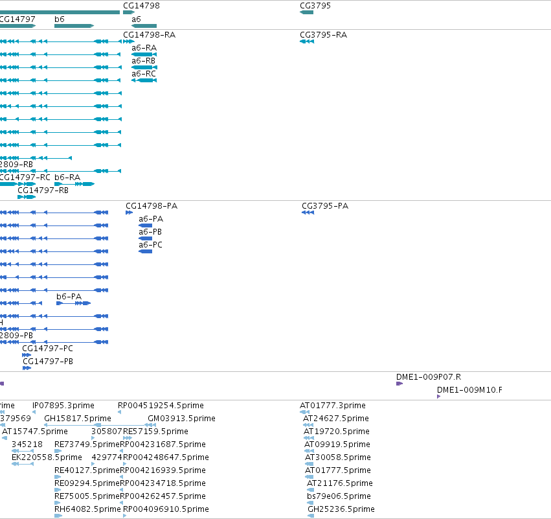
Task: Click the AT24627.5prime EST label
Action: [336, 419]
